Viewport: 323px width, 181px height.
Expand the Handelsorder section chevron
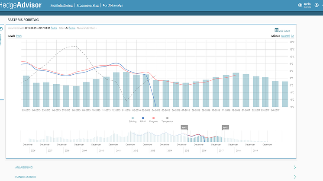(295, 177)
